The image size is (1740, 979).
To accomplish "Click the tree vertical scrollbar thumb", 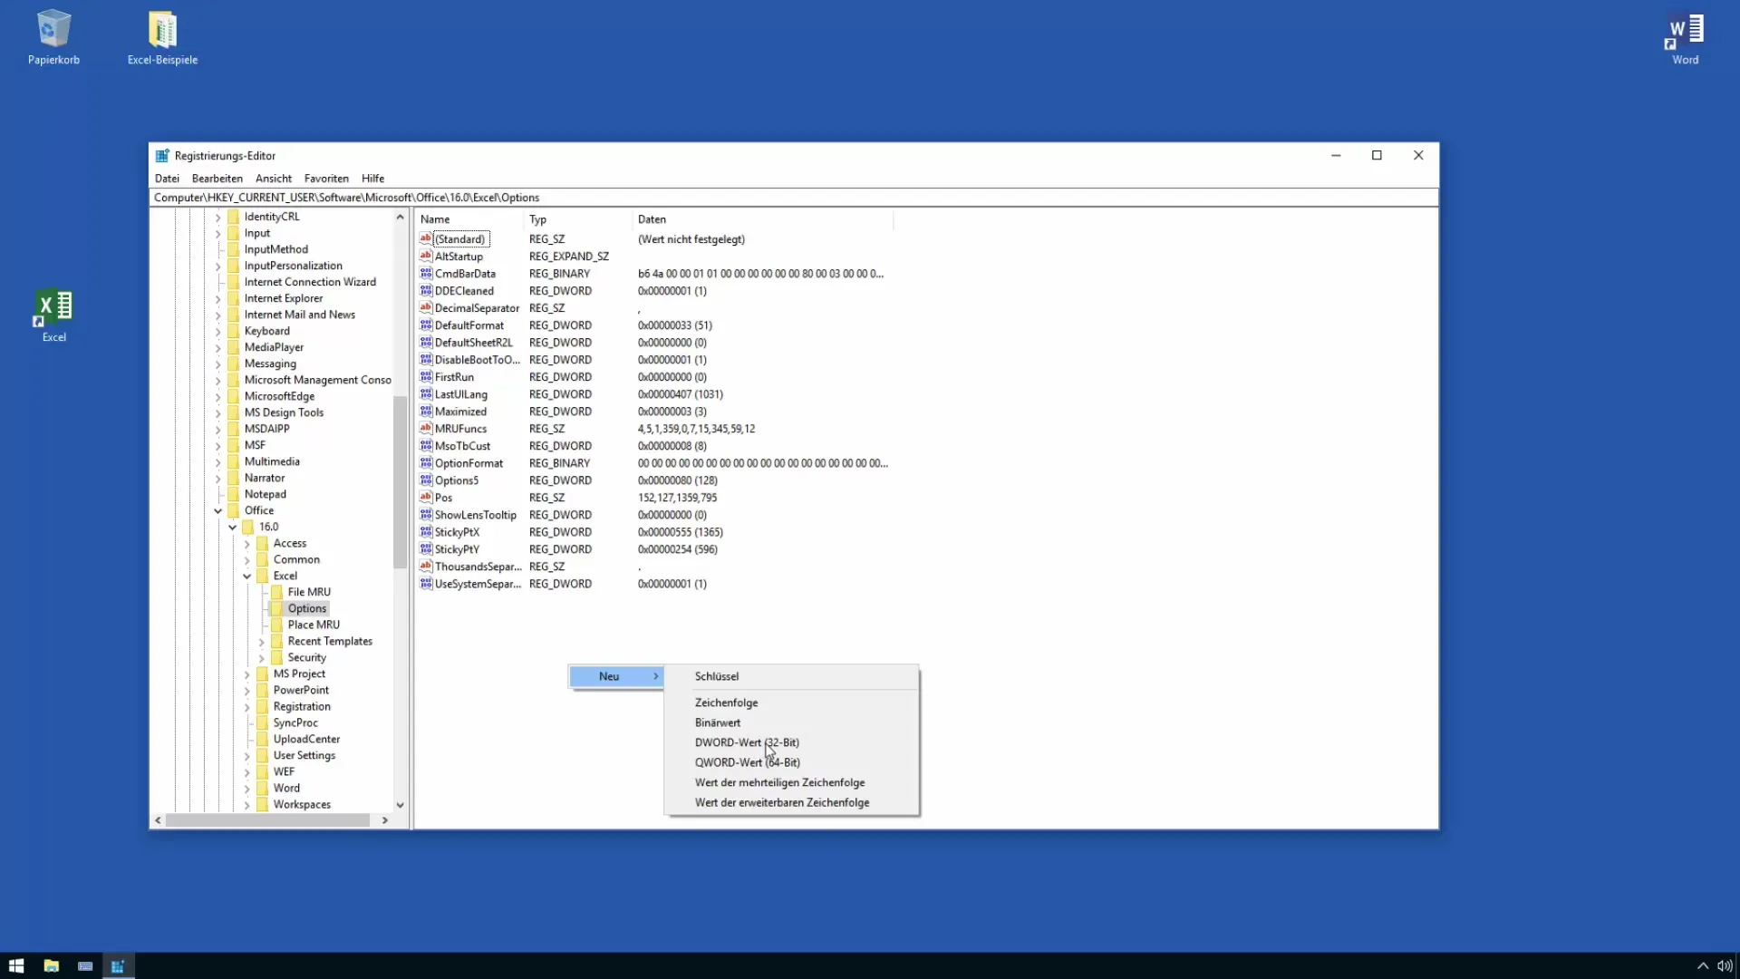I will 400,482.
